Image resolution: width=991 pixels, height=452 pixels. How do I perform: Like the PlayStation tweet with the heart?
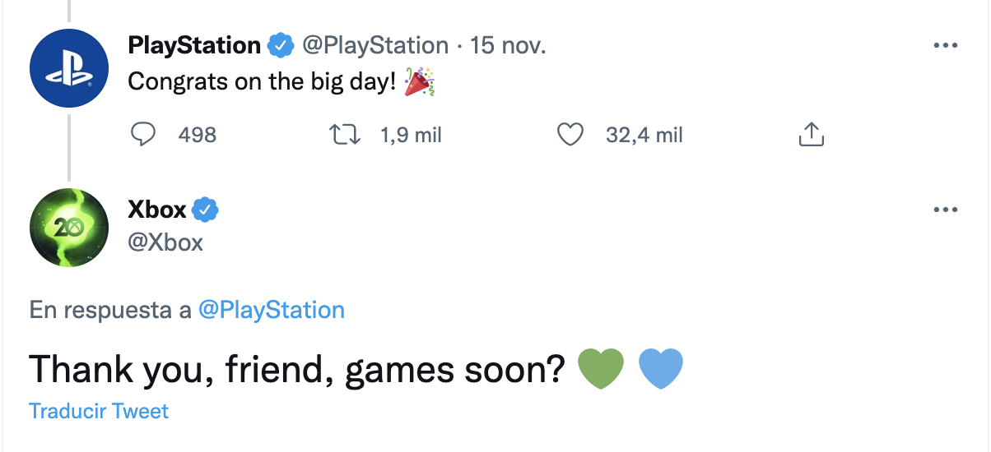(570, 134)
